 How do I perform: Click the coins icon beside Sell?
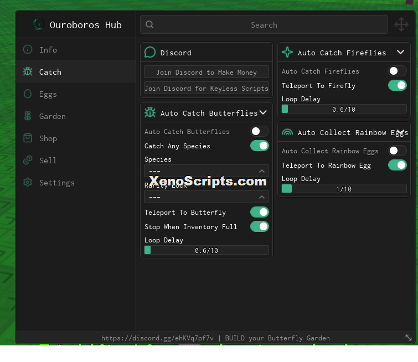point(28,160)
